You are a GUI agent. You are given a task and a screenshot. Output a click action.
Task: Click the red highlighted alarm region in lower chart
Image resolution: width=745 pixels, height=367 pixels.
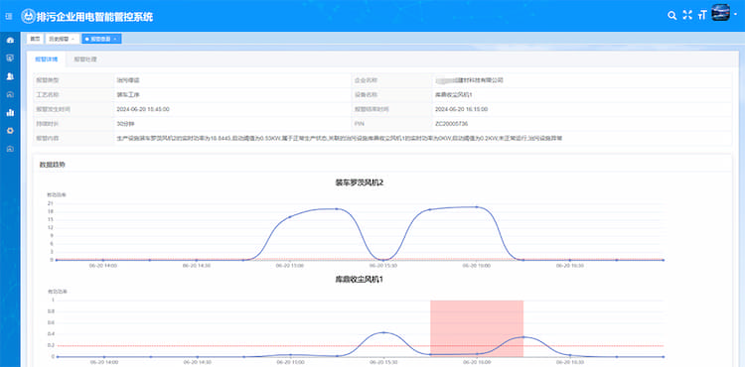[477, 328]
